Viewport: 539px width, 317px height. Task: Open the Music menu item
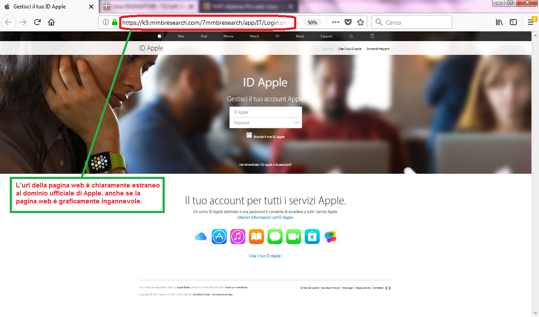[x=300, y=36]
